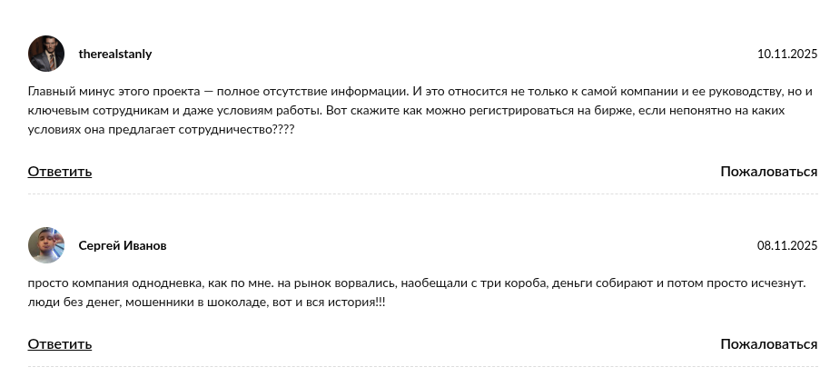Image resolution: width=830 pixels, height=387 pixels.
Task: Open the Сергей Иванов username link
Action: tap(123, 246)
